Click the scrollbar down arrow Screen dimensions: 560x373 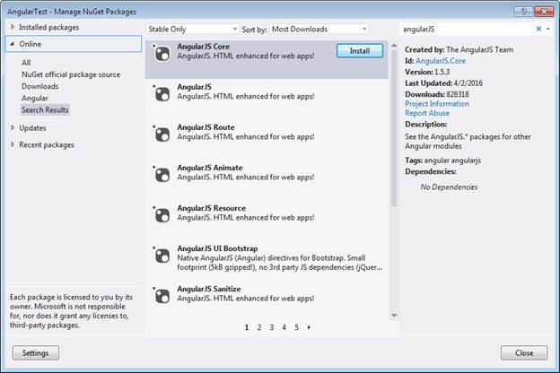pyautogui.click(x=394, y=316)
